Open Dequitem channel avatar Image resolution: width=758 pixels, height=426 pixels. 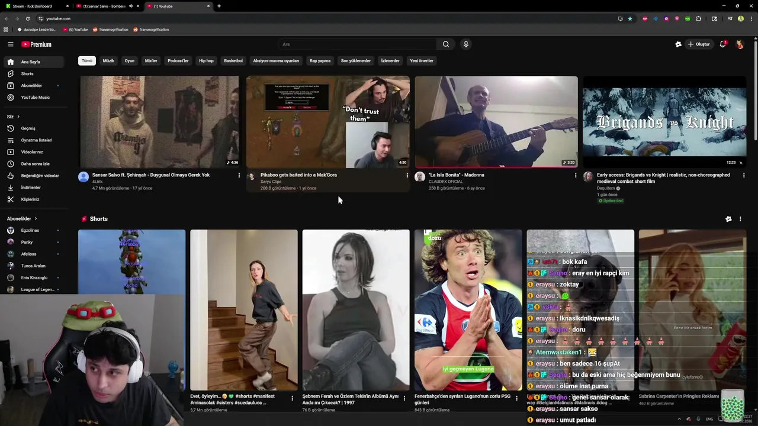588,176
